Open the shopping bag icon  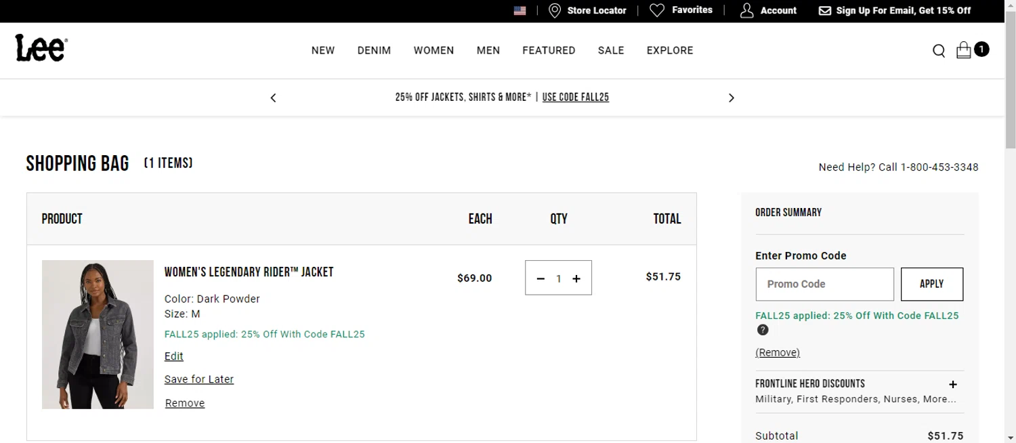pyautogui.click(x=964, y=50)
